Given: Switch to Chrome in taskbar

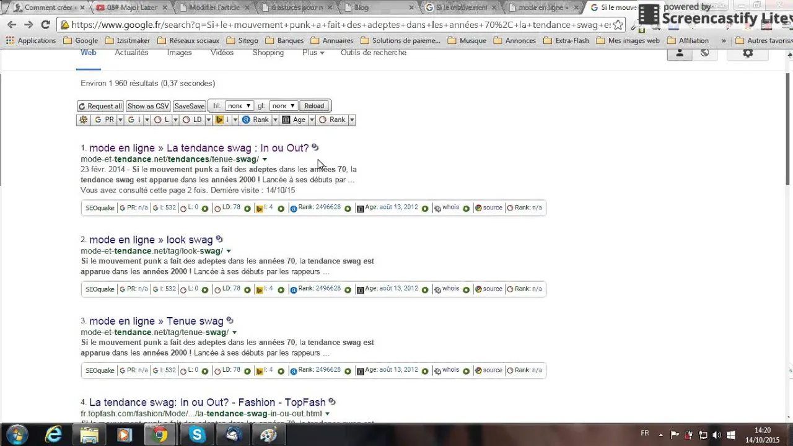Looking at the screenshot, I should click(x=160, y=435).
